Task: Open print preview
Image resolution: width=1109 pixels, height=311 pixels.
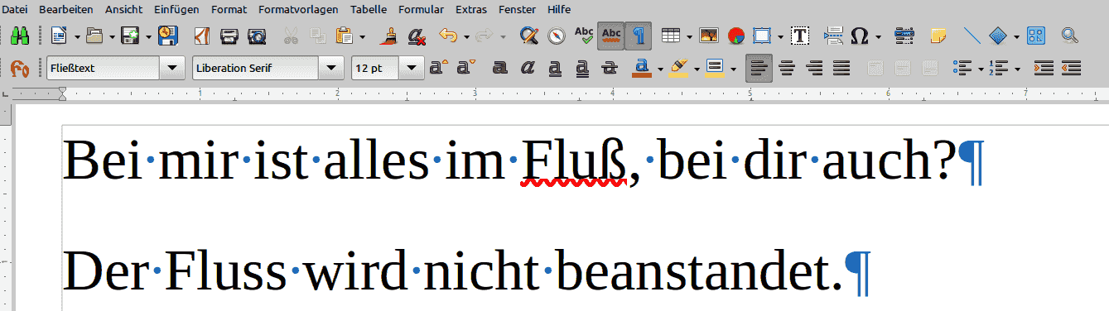Action: 258,36
